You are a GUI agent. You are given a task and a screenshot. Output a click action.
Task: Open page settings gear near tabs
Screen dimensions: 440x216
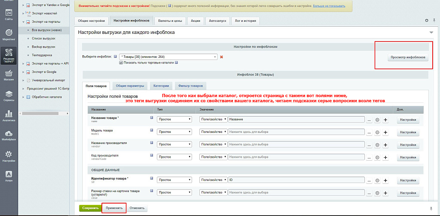coord(427,21)
